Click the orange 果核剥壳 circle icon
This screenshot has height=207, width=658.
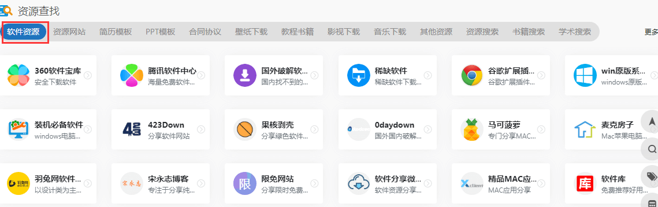click(244, 129)
